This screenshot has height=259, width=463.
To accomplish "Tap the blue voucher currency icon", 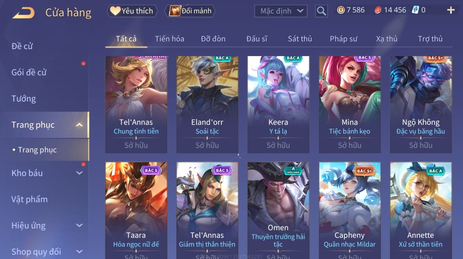I will pyautogui.click(x=415, y=10).
